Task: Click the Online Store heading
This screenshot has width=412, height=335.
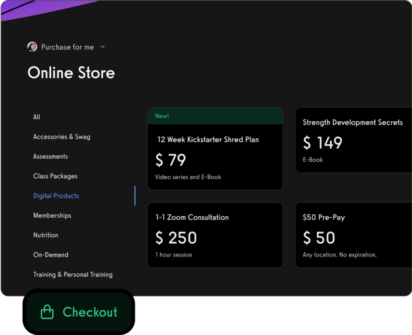Action: (71, 72)
